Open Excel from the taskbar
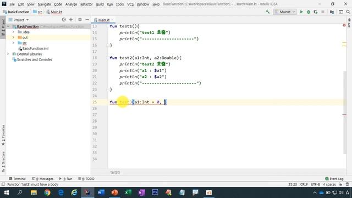This screenshot has height=198, width=352. pos(128,193)
